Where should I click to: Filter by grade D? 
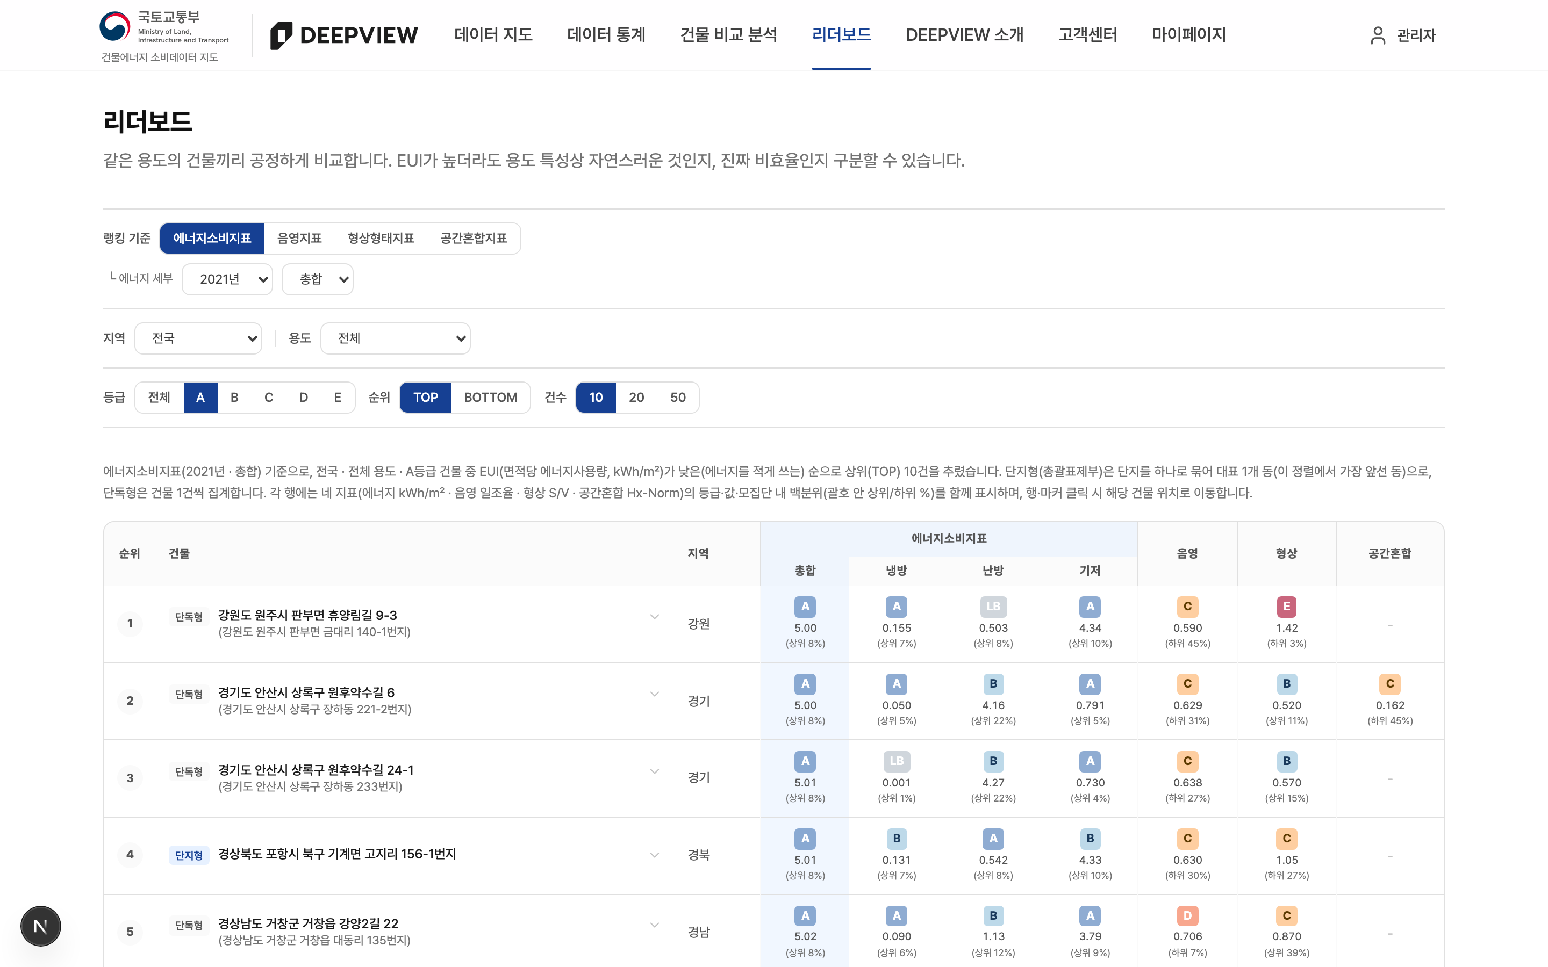(x=303, y=398)
